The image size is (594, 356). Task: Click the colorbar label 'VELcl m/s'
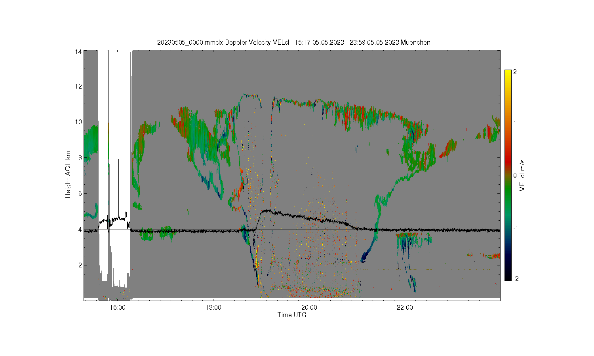(x=522, y=175)
